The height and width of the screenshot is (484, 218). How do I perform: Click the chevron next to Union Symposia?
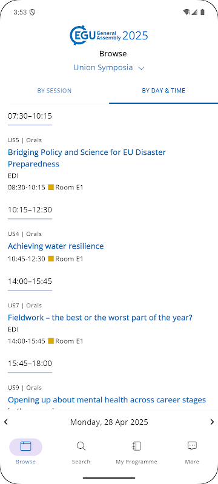141,68
